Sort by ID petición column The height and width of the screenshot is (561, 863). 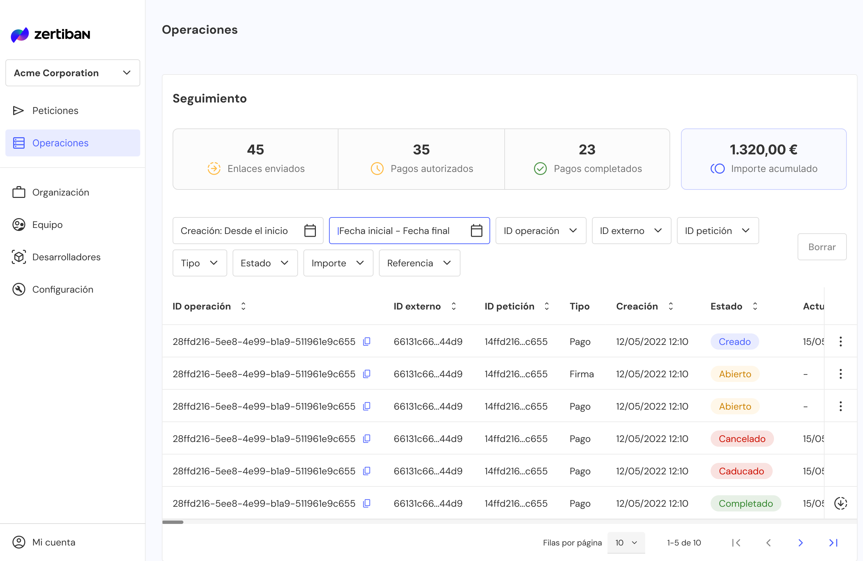(546, 306)
